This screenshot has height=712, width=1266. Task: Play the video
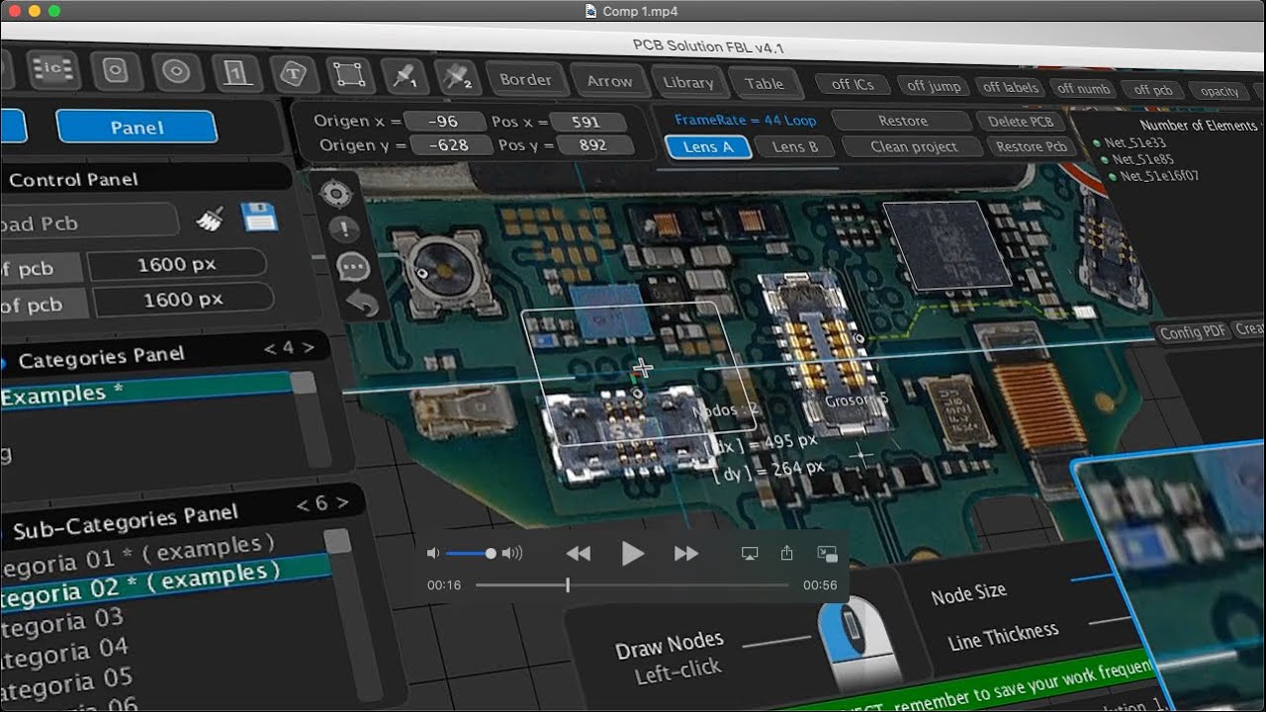pos(633,554)
